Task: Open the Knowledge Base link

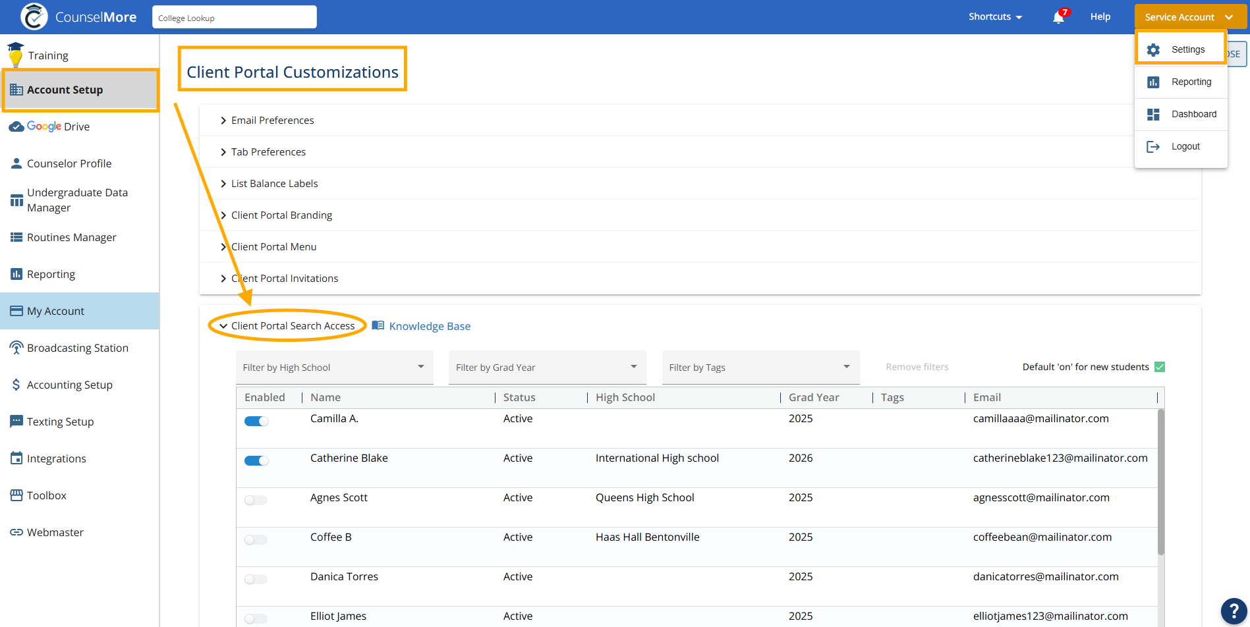Action: pos(430,326)
